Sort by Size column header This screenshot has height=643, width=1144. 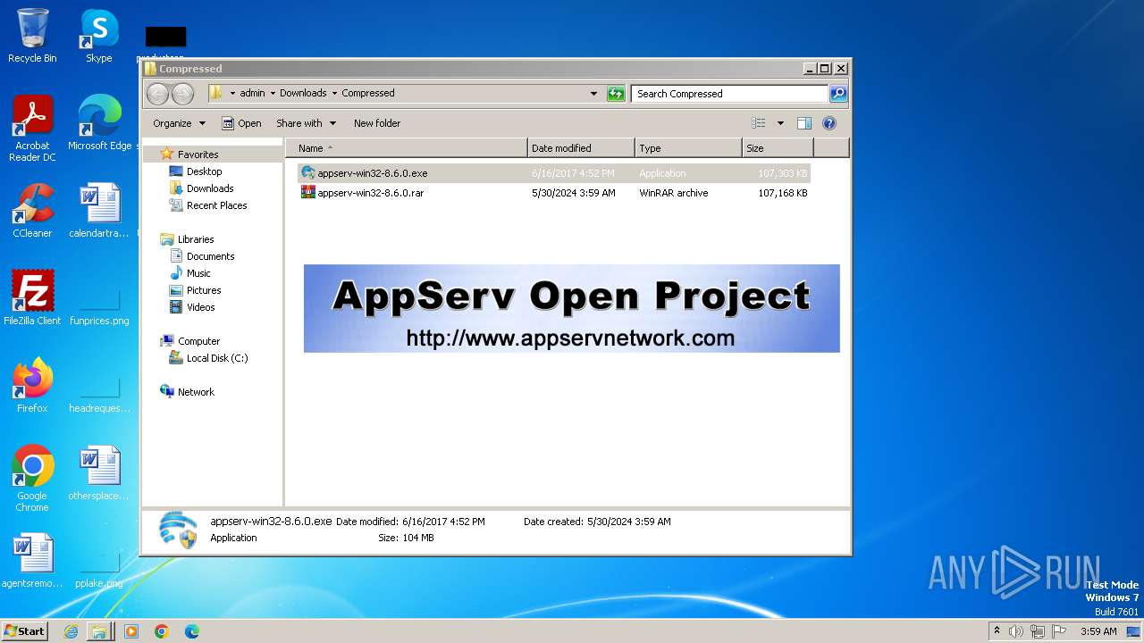(778, 148)
